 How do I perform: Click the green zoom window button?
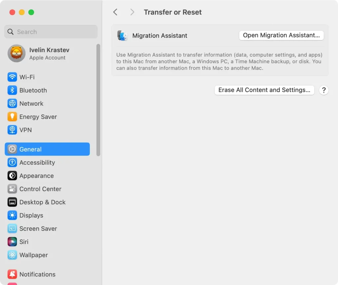(x=31, y=12)
